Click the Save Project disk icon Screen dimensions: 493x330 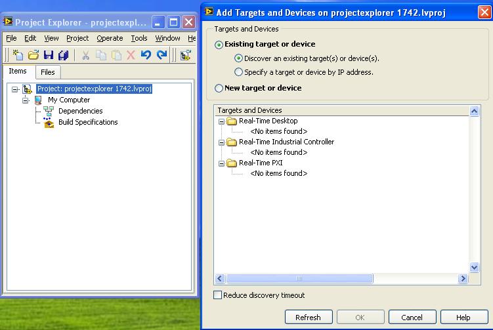49,55
